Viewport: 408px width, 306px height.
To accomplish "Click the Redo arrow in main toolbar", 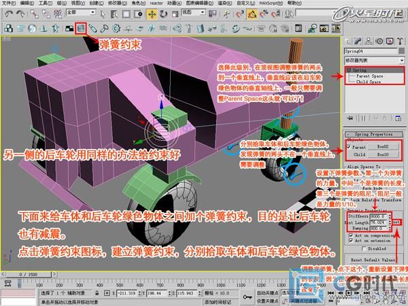I will (20, 14).
